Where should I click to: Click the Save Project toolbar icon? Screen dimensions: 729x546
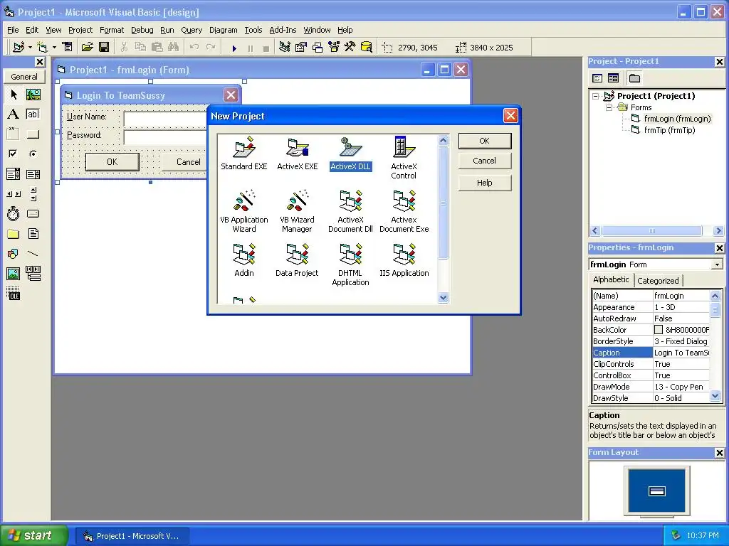click(104, 47)
